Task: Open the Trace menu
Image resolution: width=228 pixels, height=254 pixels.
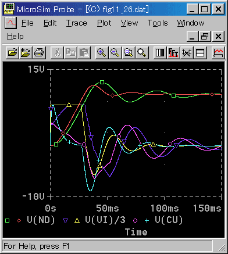Action: point(76,23)
